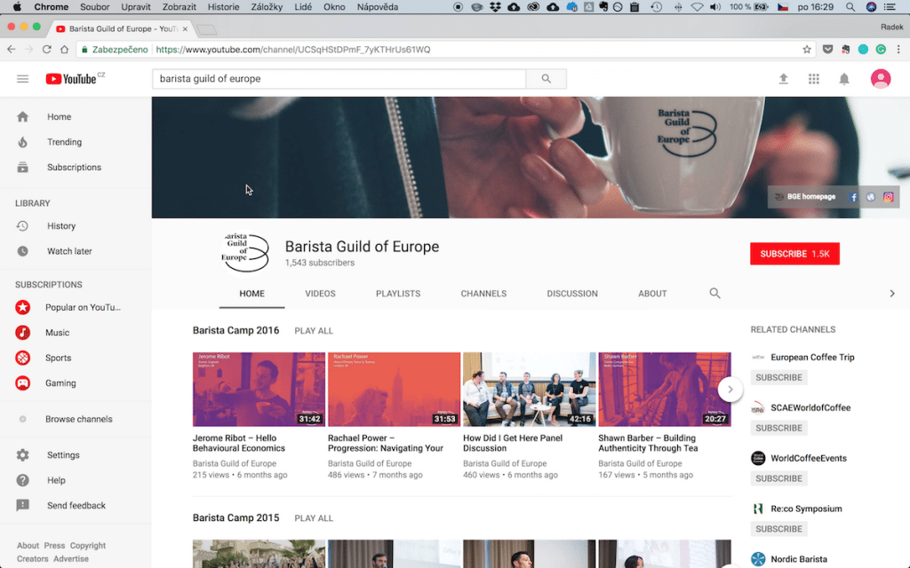Play all Barista Camp 2016 videos
The width and height of the screenshot is (910, 568).
[x=314, y=331]
